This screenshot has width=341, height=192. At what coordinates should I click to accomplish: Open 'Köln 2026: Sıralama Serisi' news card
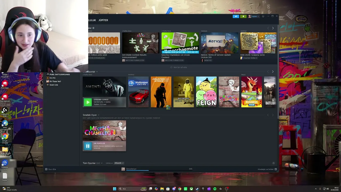coord(258,46)
